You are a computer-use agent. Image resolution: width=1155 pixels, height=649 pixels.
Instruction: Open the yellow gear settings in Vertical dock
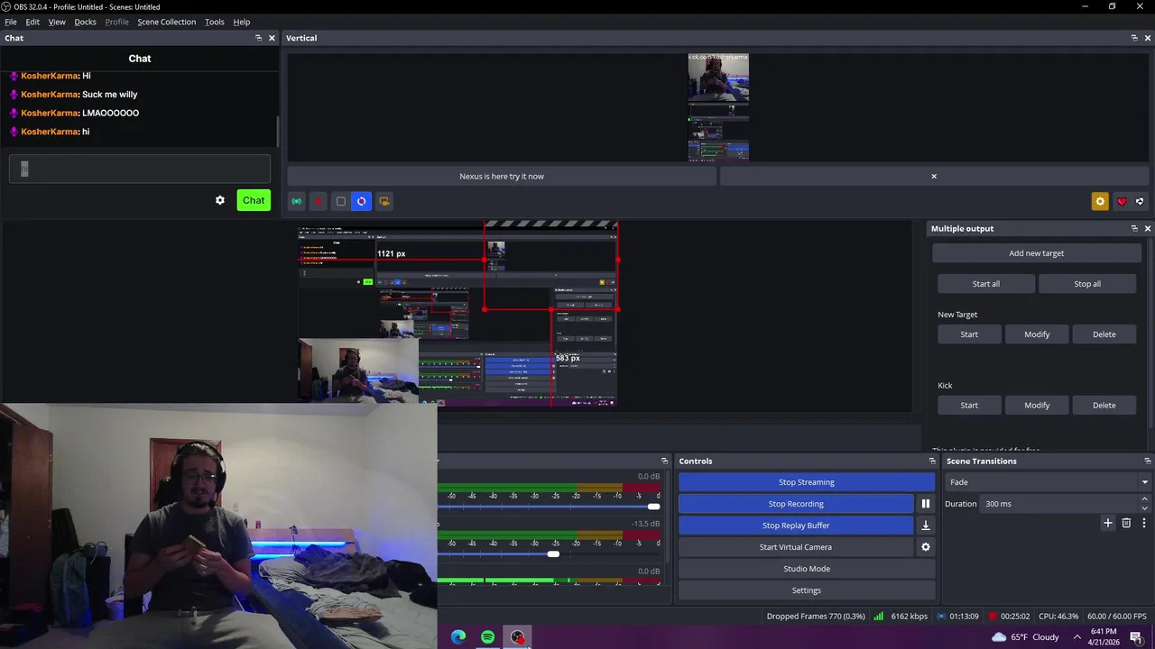pyautogui.click(x=1100, y=201)
